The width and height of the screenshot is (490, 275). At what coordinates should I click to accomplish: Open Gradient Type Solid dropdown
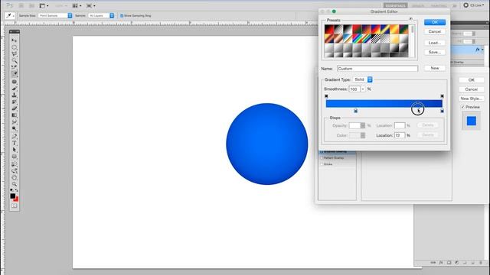click(362, 79)
